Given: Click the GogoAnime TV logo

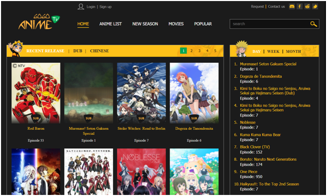Looking at the screenshot, I should [x=39, y=22].
